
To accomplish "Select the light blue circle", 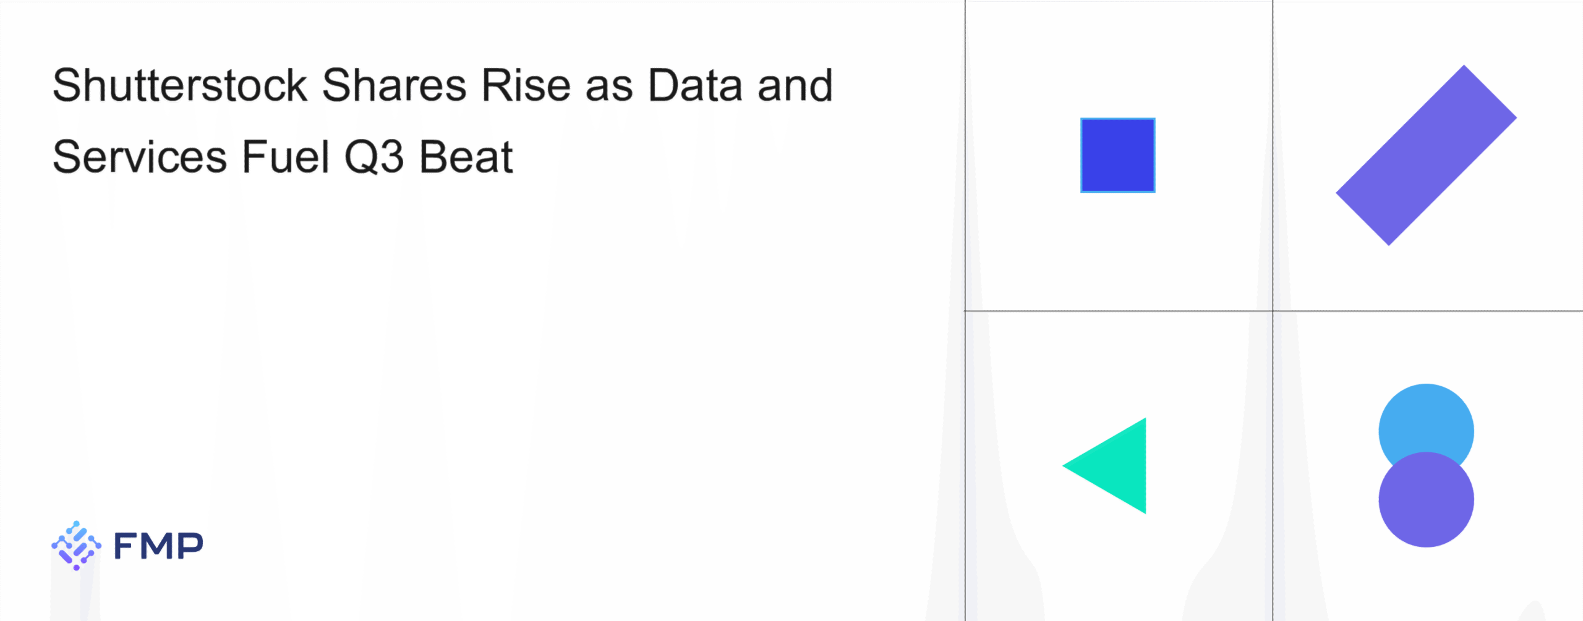I will click(1426, 420).
